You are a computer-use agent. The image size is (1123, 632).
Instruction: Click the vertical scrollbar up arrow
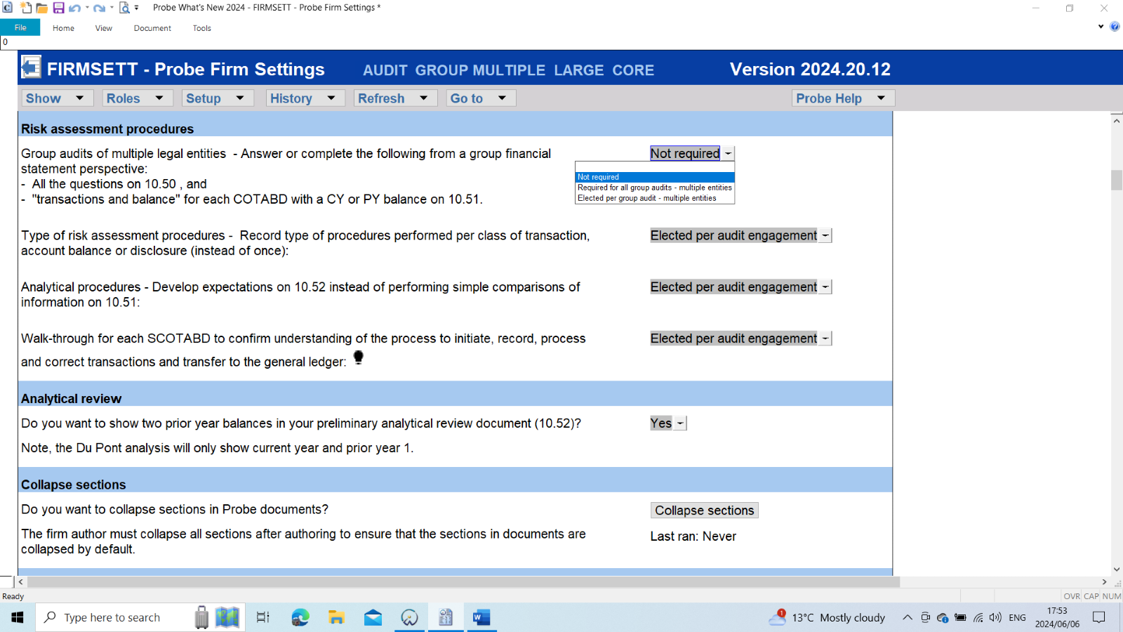click(x=1116, y=121)
